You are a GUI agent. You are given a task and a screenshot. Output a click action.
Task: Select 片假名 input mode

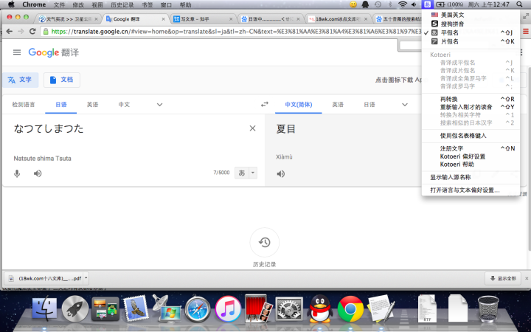click(x=471, y=41)
